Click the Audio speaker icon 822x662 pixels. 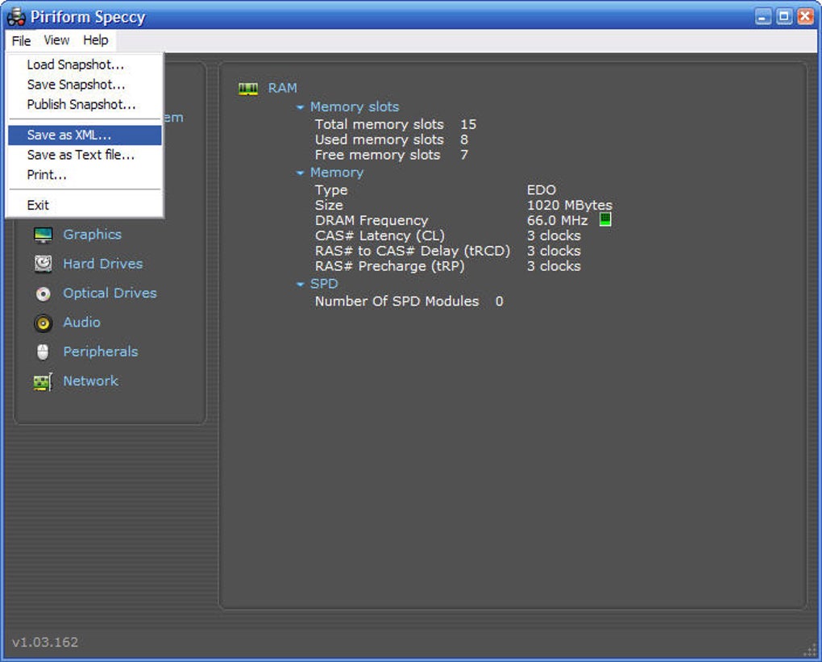pyautogui.click(x=43, y=323)
